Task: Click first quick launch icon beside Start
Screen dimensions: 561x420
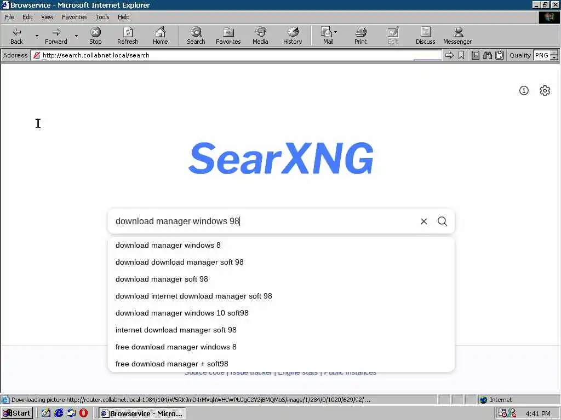Action: click(x=46, y=413)
